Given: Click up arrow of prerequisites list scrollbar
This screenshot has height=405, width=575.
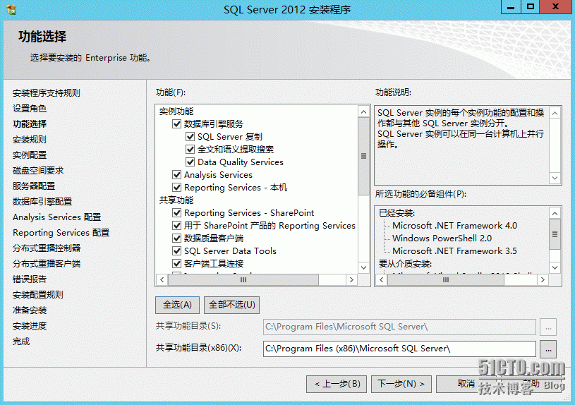Looking at the screenshot, I should [x=555, y=214].
